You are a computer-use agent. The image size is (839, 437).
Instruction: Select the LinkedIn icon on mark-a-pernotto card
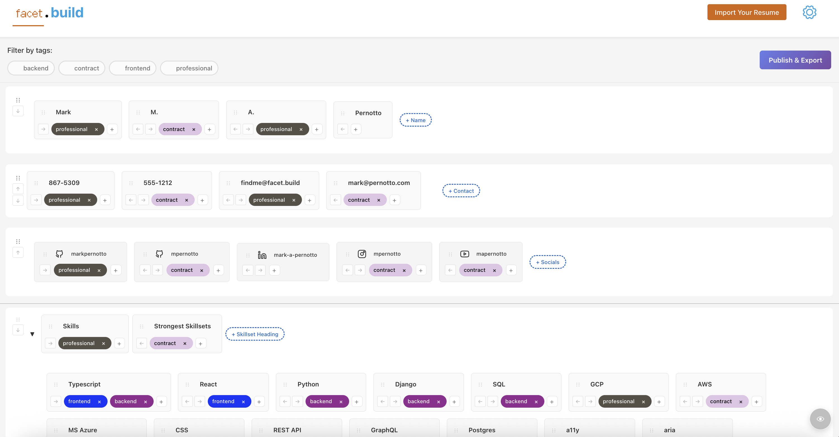click(x=262, y=255)
